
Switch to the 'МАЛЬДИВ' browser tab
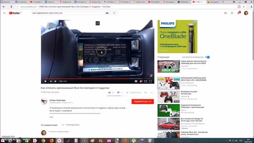154,2
